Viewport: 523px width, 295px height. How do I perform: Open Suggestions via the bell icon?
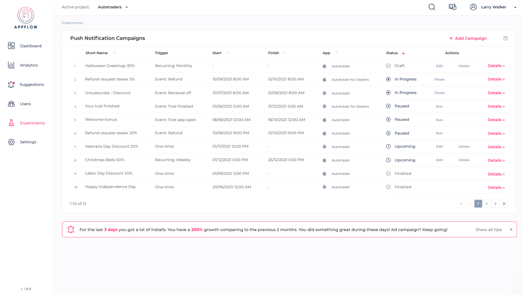[x=11, y=84]
